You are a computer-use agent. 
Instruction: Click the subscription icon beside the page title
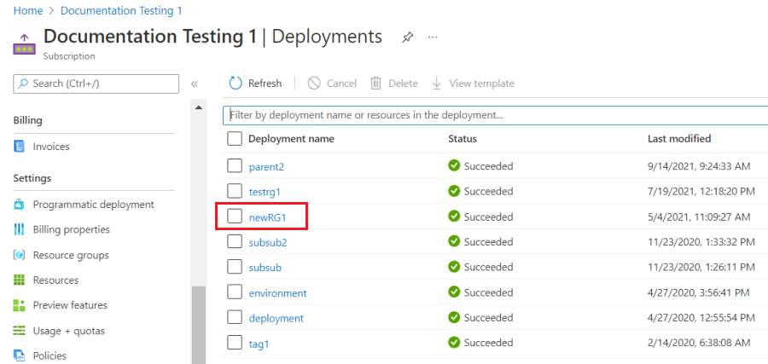(x=24, y=45)
